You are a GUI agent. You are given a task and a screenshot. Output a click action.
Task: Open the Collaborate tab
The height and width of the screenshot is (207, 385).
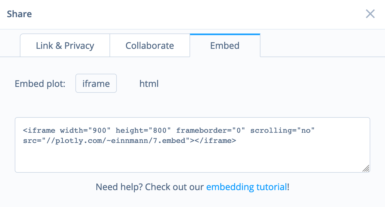(150, 45)
